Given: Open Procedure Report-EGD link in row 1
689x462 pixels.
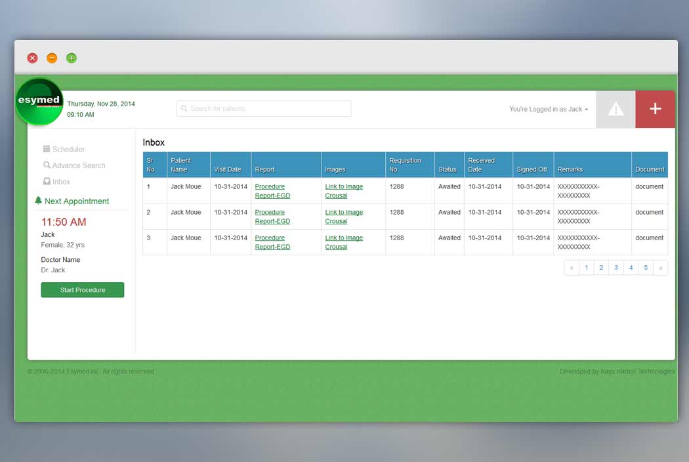Looking at the screenshot, I should (x=272, y=191).
